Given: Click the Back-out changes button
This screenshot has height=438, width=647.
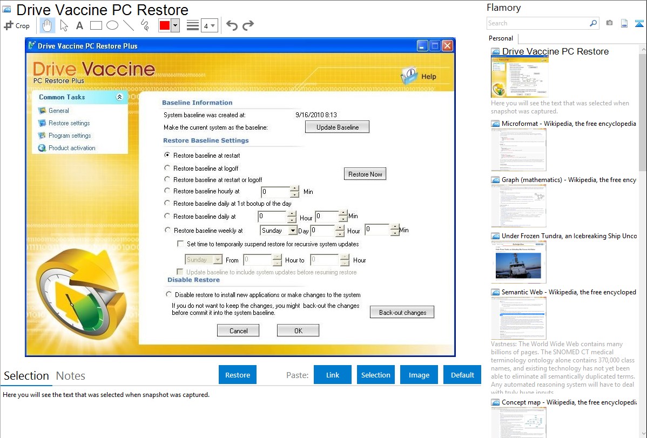Looking at the screenshot, I should 402,313.
